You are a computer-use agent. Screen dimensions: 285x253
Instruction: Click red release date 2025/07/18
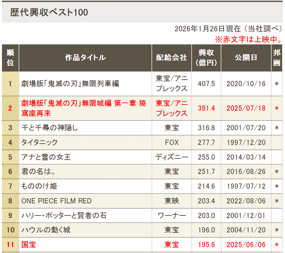246,108
